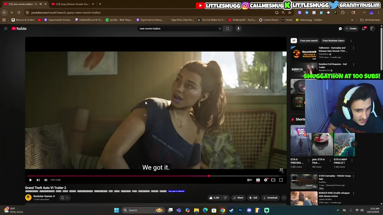This screenshot has width=383, height=215.
Task: Clear the search query X
Action: [220, 29]
